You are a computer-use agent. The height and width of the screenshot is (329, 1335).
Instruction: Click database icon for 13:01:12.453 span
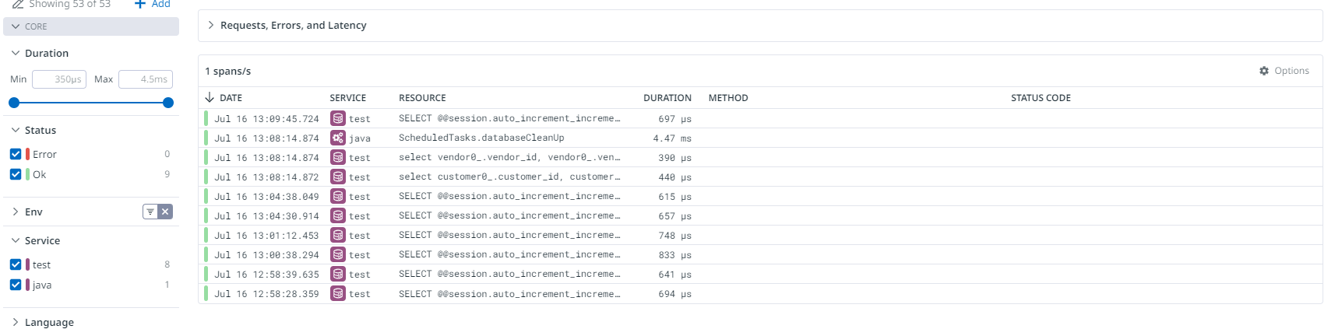tap(338, 235)
